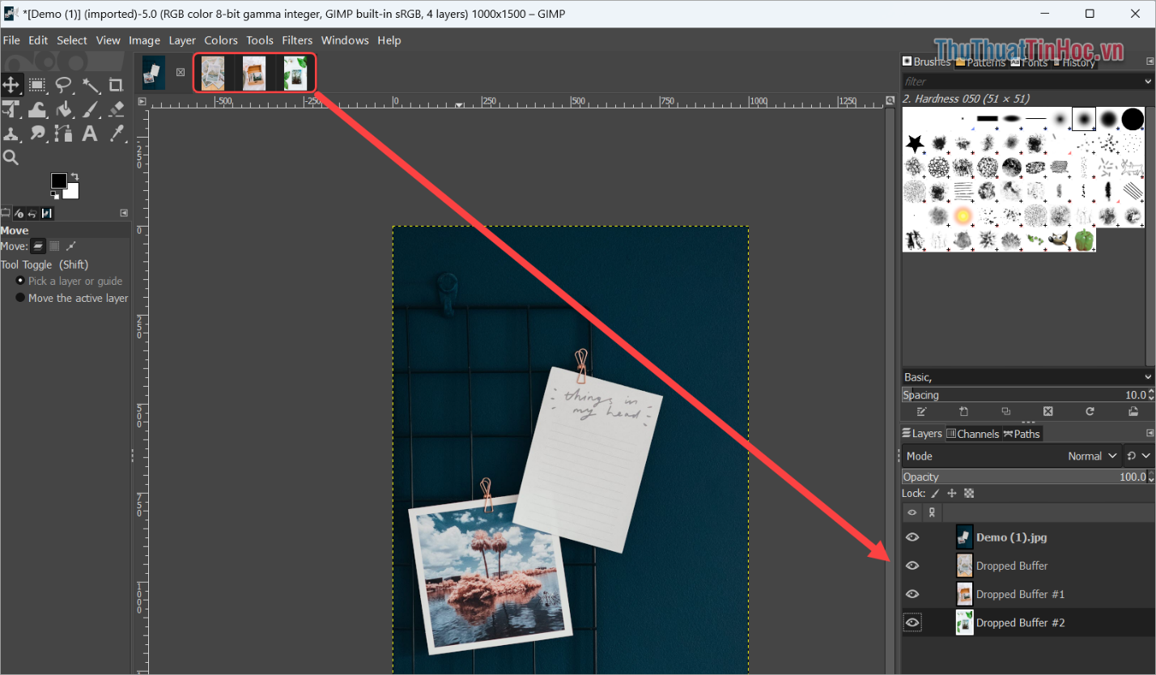
Task: Select the Rectangle Select tool
Action: click(x=37, y=84)
